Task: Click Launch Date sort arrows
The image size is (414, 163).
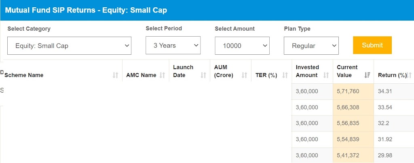Action: [x=203, y=75]
